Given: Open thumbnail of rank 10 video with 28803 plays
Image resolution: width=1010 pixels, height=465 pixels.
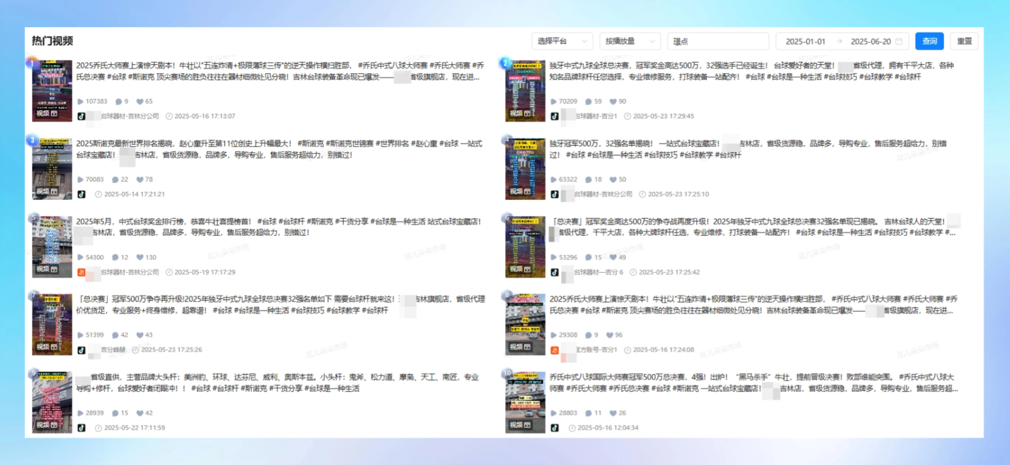Looking at the screenshot, I should tap(525, 402).
